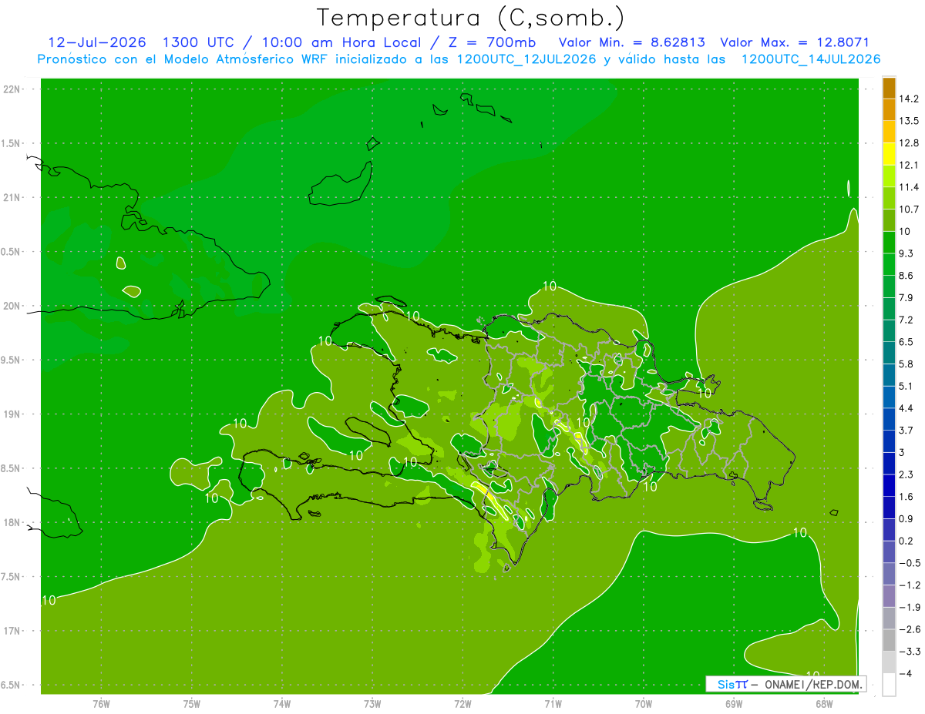925x714 pixels.
Task: Click the SisTT ONAMEI/REP.DOM. logo box
Action: point(785,684)
